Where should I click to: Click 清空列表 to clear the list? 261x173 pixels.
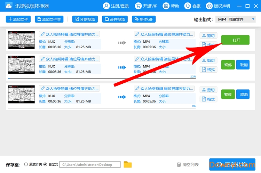coord(188,165)
